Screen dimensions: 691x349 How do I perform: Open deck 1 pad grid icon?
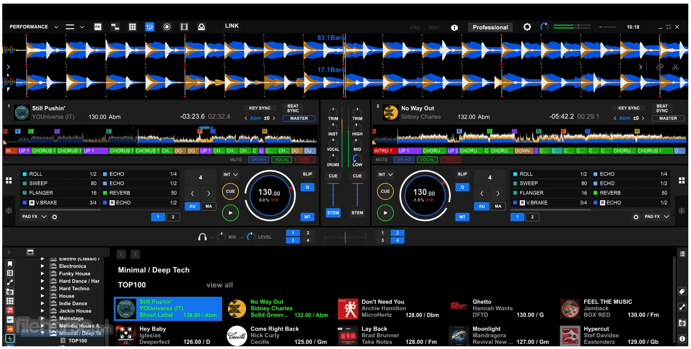(9, 181)
